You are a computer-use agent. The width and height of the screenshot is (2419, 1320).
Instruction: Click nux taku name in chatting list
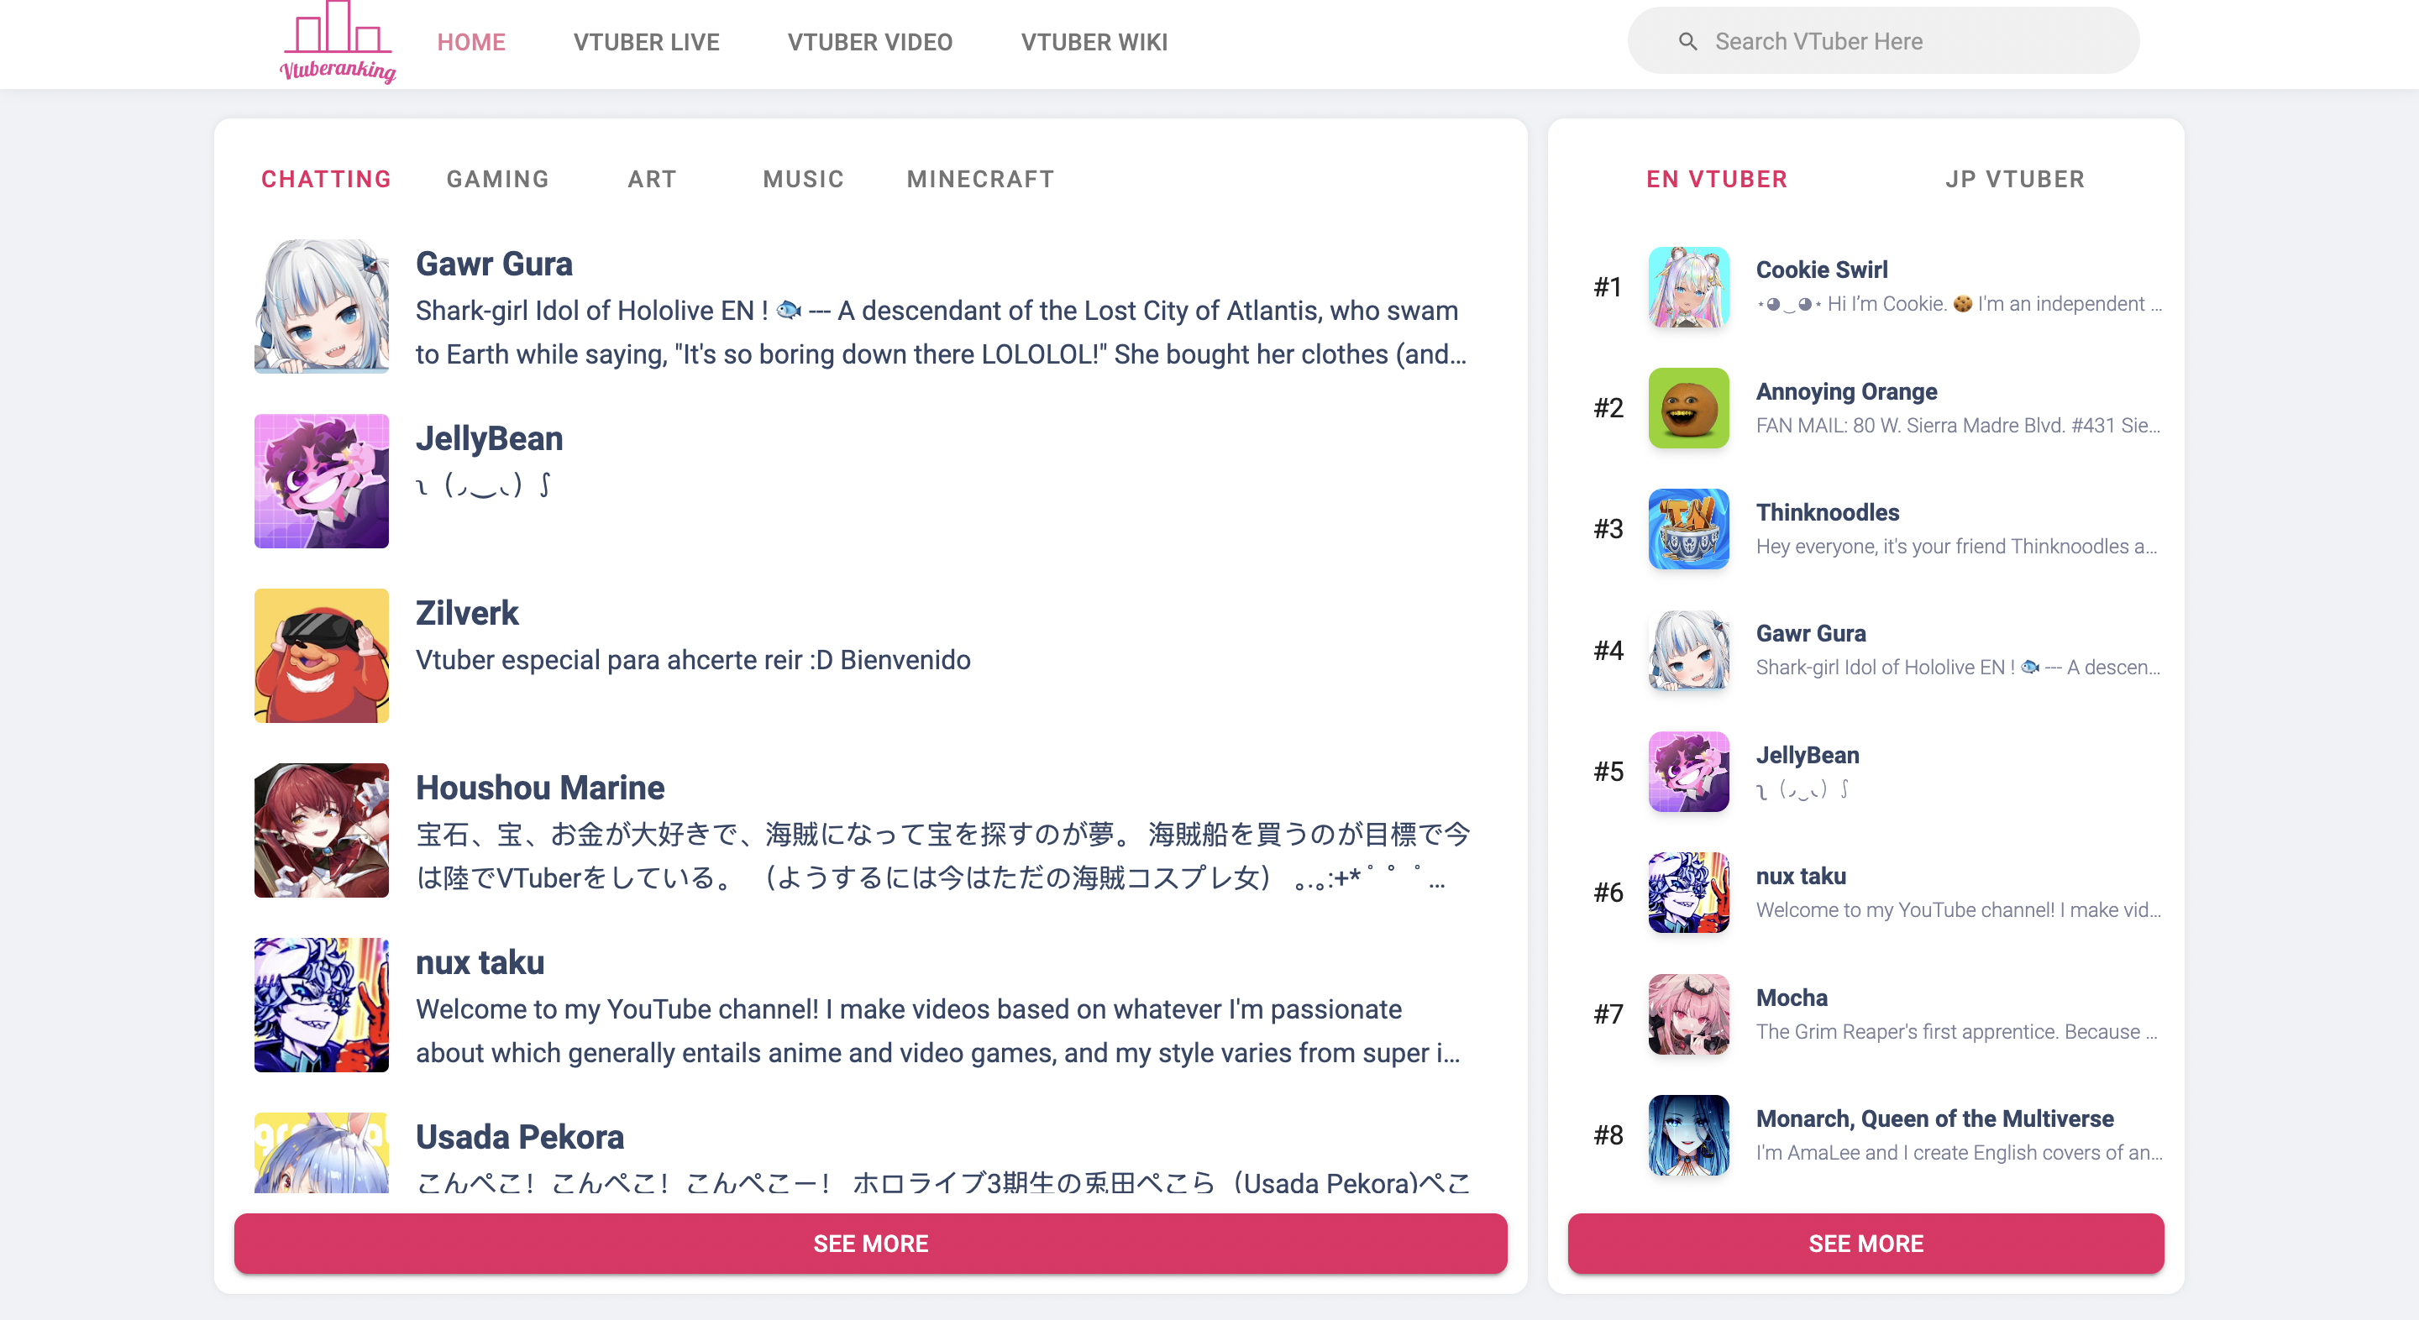(480, 962)
